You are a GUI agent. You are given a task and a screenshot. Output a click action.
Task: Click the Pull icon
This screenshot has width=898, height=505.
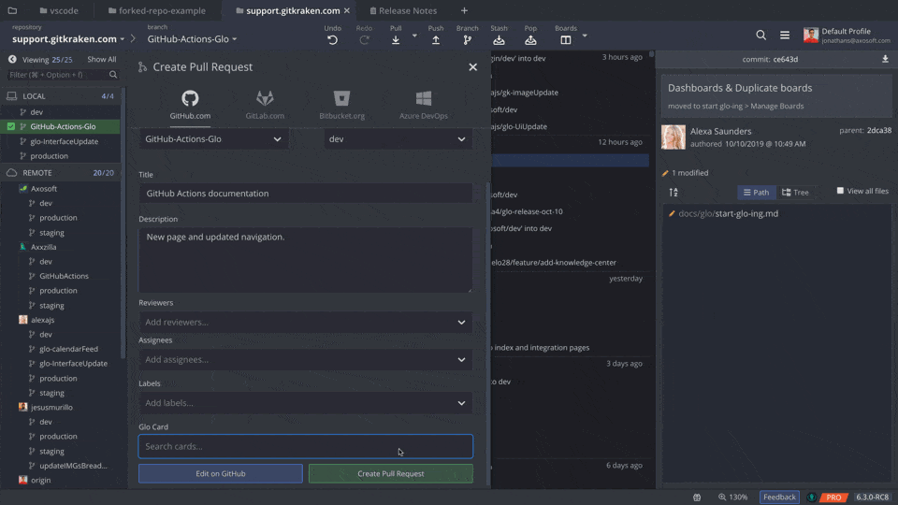coord(396,40)
